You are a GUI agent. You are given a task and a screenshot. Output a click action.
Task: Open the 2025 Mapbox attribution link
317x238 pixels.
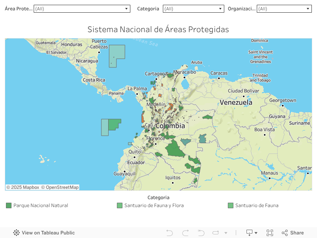click(23, 187)
